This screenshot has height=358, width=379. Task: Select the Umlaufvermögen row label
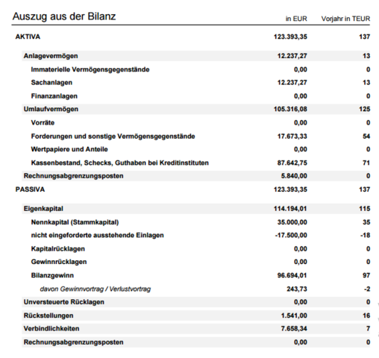(x=51, y=109)
